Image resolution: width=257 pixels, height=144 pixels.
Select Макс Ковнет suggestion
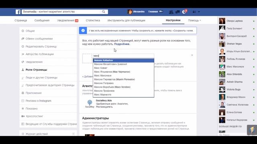123,68
